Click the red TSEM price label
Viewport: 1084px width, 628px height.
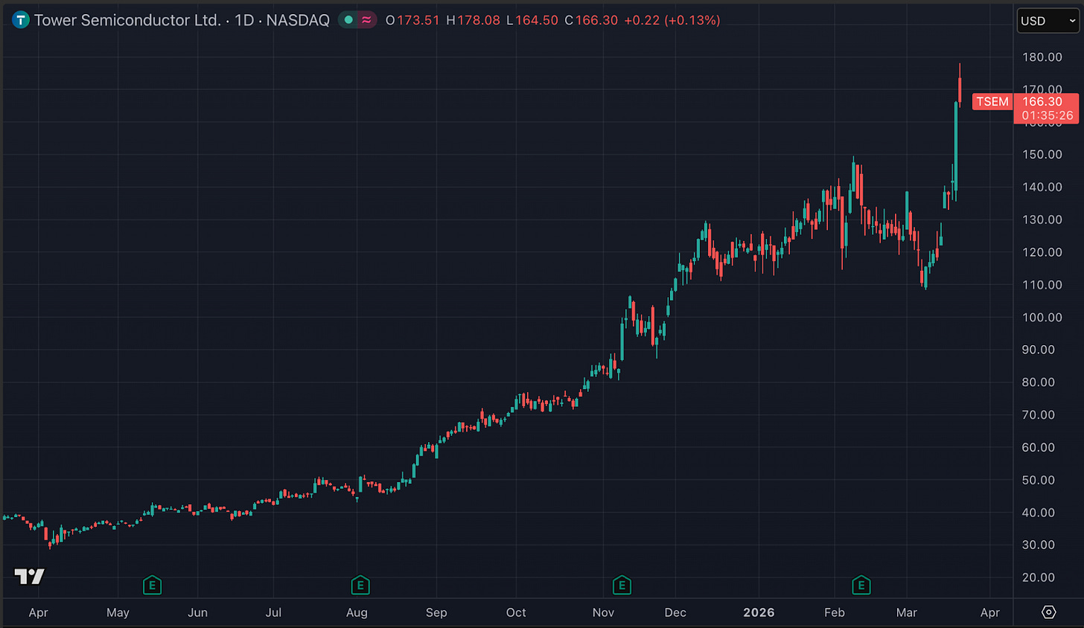(x=992, y=101)
